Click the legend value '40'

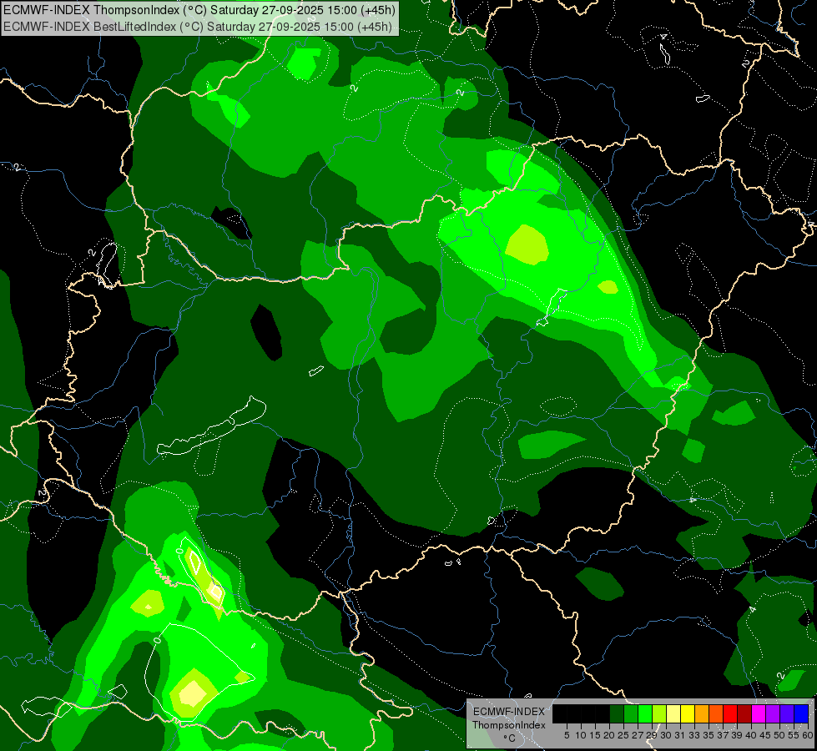point(751,735)
